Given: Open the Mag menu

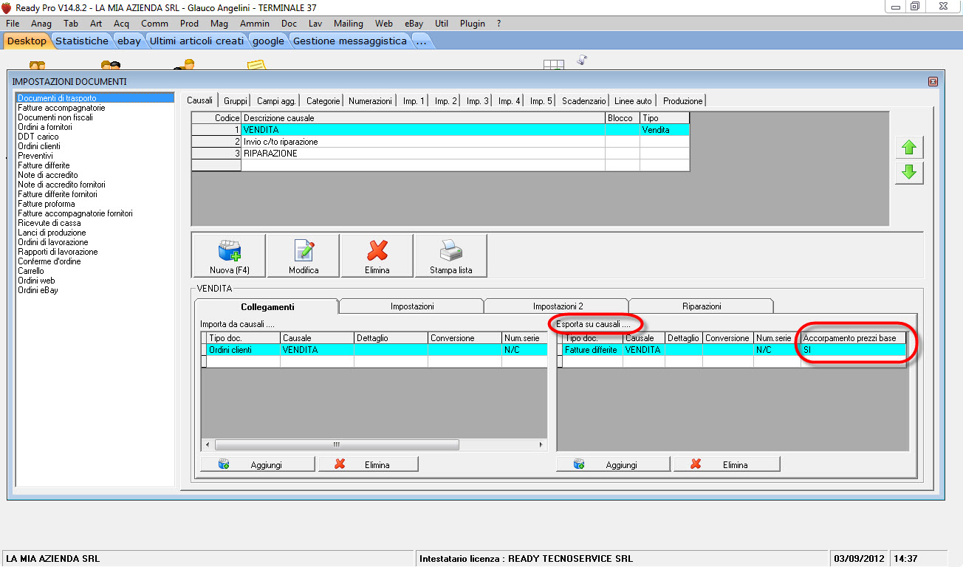Looking at the screenshot, I should (x=219, y=24).
